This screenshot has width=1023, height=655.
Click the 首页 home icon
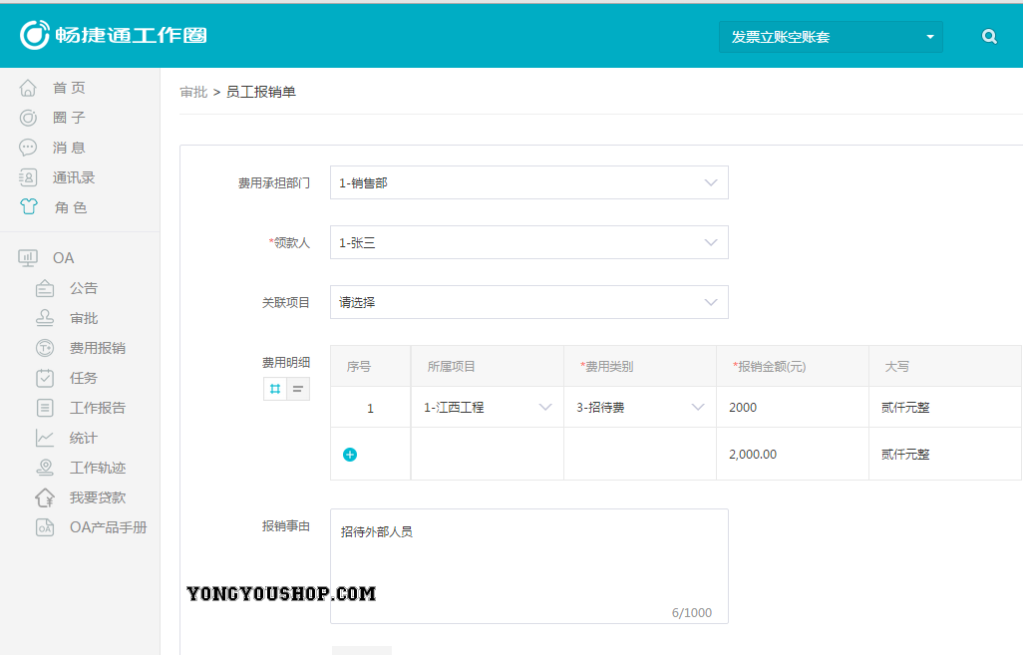pos(28,88)
